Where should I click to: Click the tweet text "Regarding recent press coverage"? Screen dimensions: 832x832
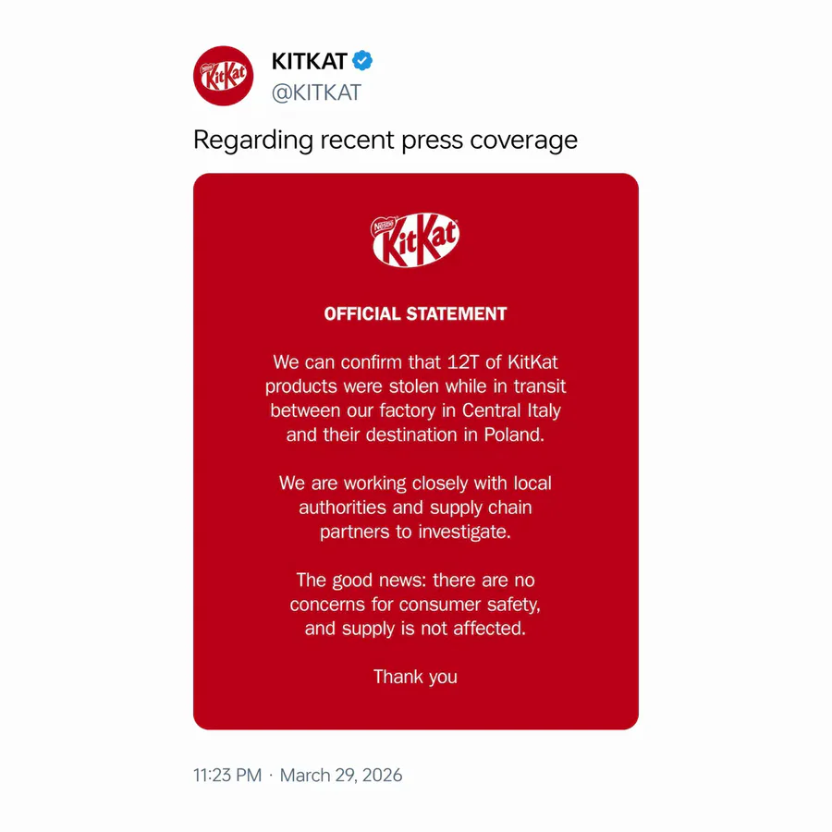[385, 141]
